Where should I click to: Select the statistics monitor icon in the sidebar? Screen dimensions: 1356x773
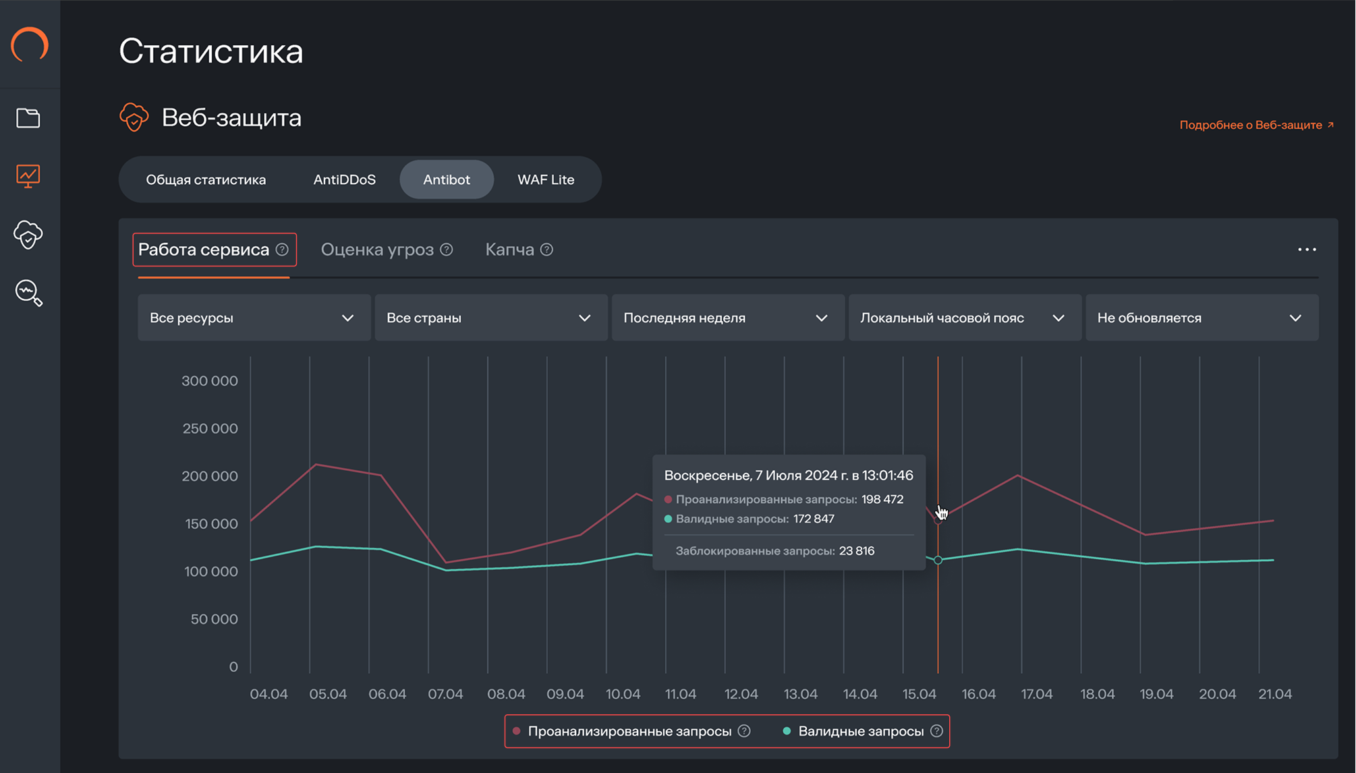(x=27, y=176)
